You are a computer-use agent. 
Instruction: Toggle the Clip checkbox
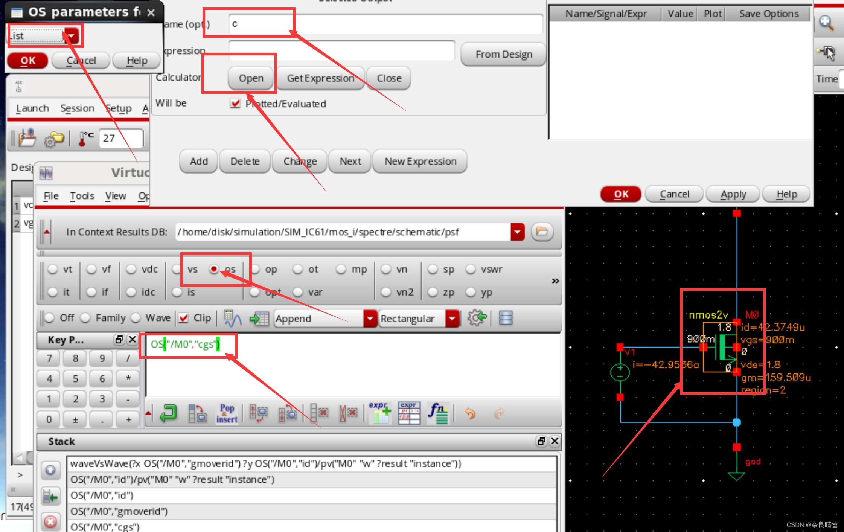184,318
